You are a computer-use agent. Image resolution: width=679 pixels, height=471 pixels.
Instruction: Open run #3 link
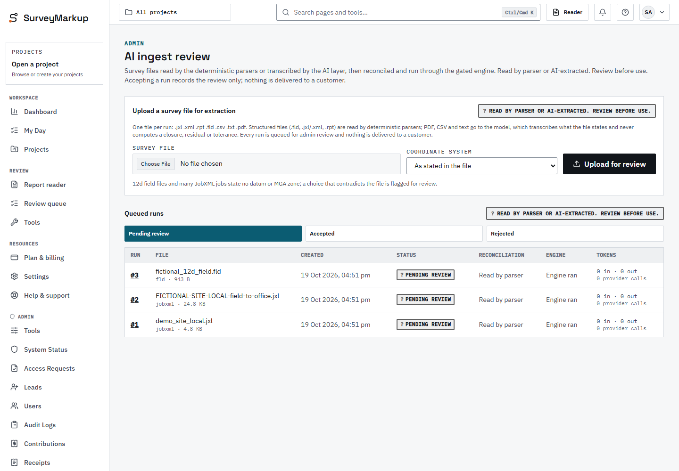134,275
